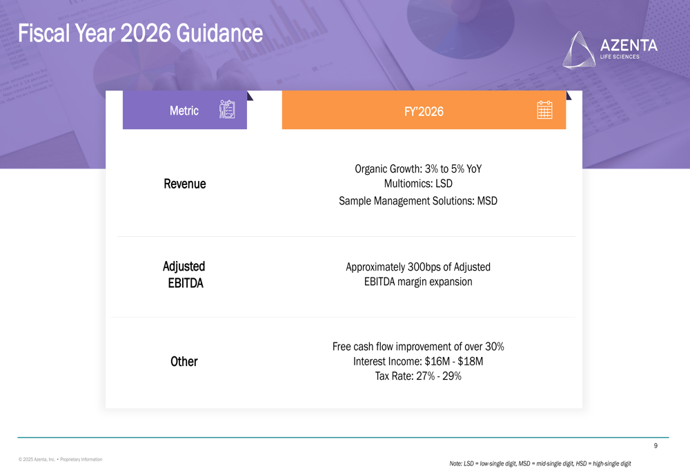Image resolution: width=690 pixels, height=473 pixels.
Task: Select the Revenue row label
Action: (x=184, y=184)
